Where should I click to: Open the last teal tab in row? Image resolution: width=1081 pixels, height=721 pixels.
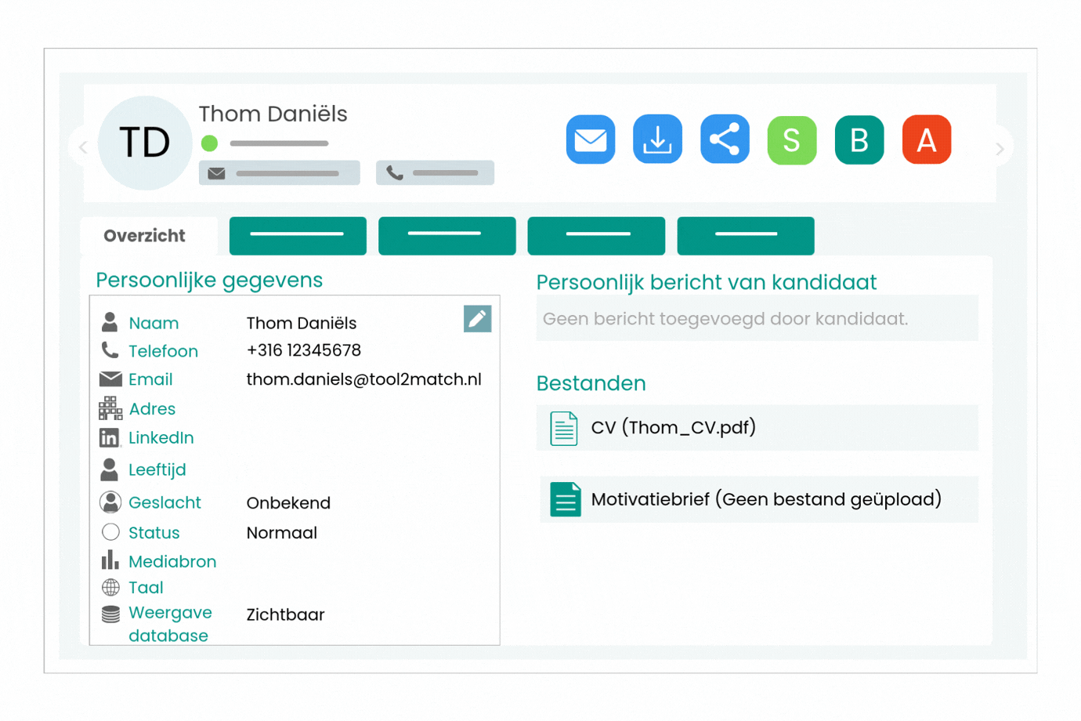745,236
